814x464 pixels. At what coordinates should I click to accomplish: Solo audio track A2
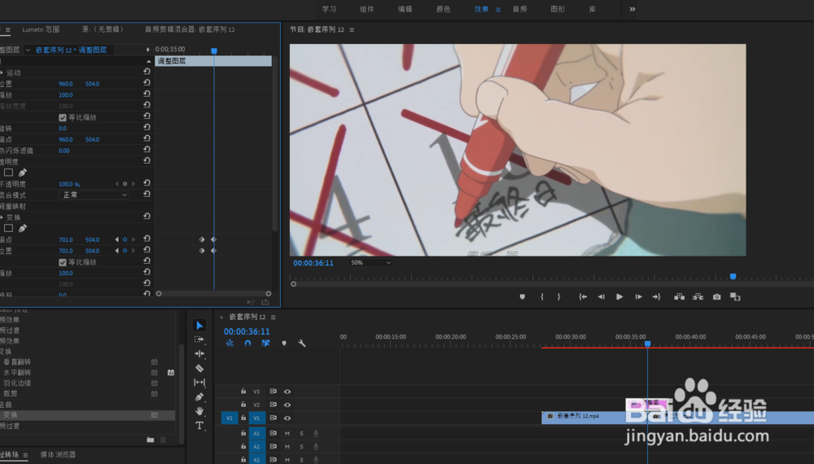(x=301, y=446)
